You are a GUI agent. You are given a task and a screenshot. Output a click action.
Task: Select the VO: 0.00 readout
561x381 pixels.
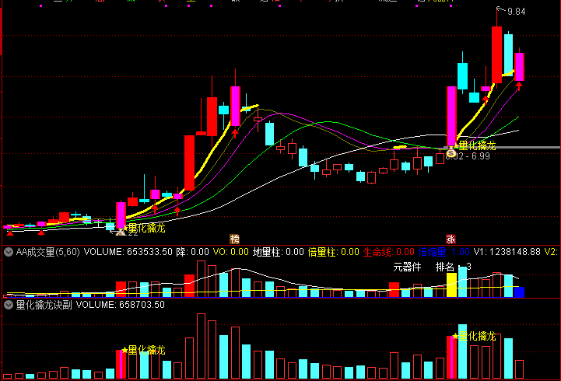point(231,252)
